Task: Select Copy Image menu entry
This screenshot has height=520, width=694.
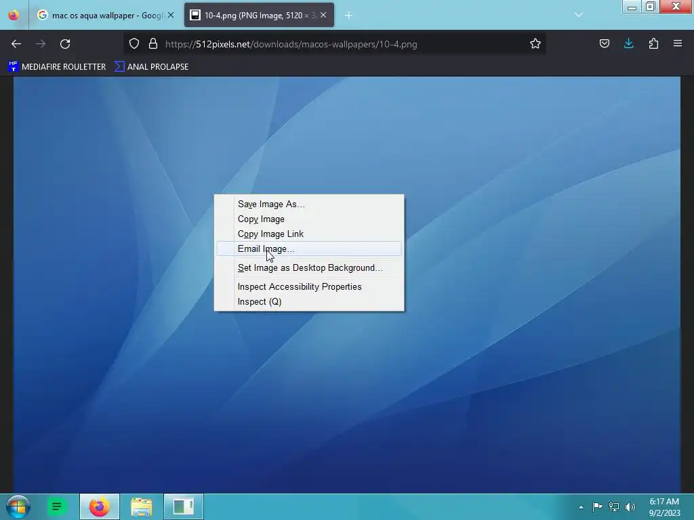Action: [309, 219]
